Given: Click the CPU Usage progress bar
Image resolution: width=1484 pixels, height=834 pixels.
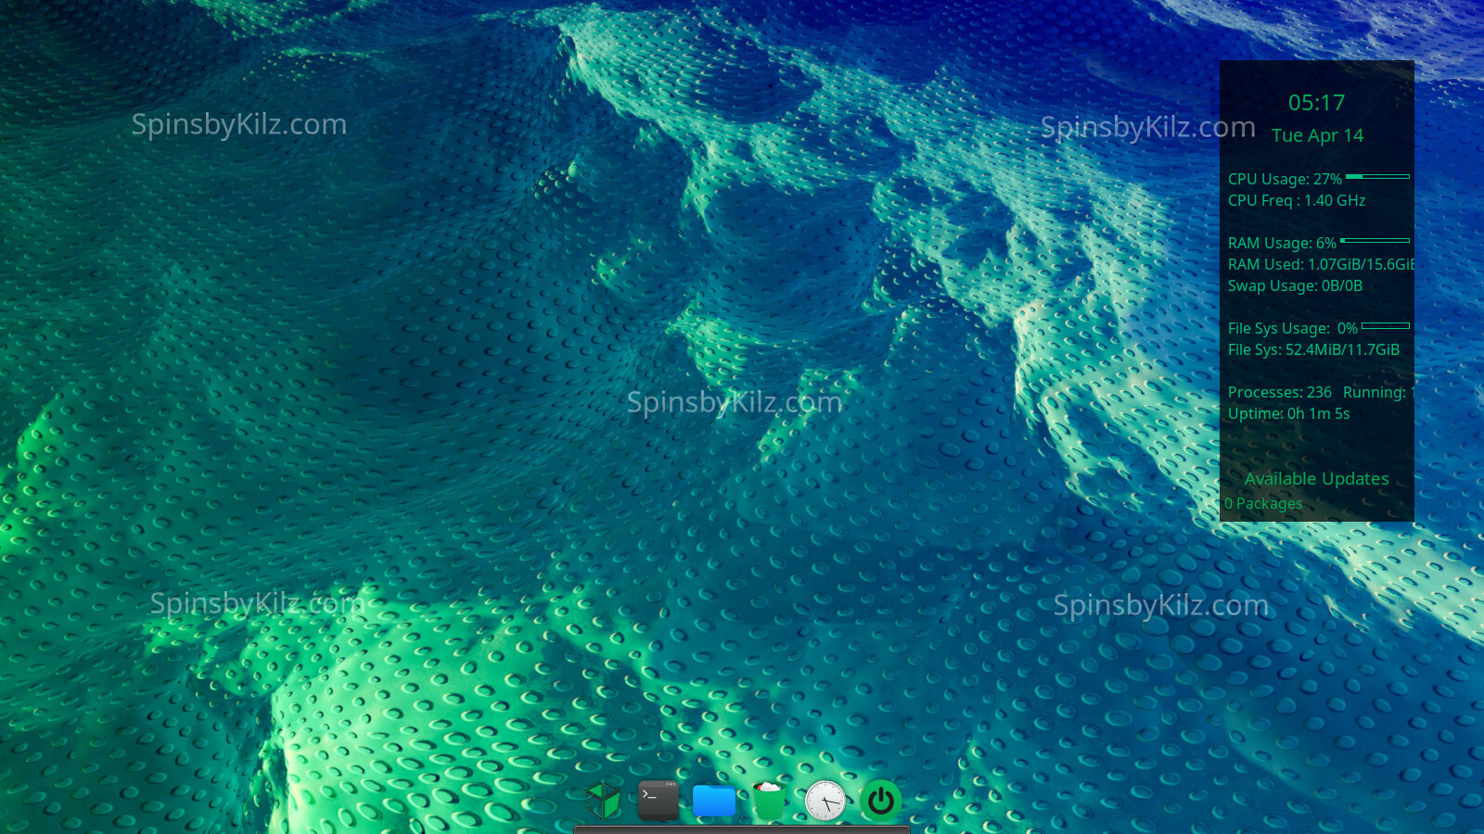Looking at the screenshot, I should tap(1377, 176).
